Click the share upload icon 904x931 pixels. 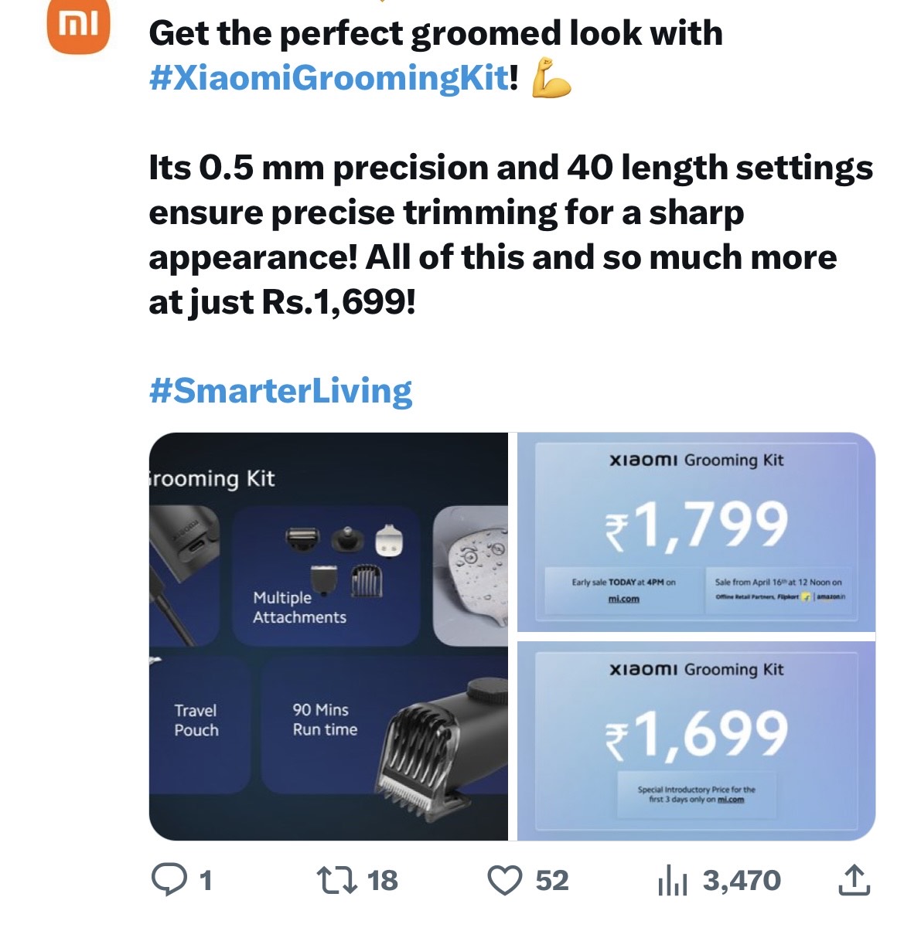854,880
